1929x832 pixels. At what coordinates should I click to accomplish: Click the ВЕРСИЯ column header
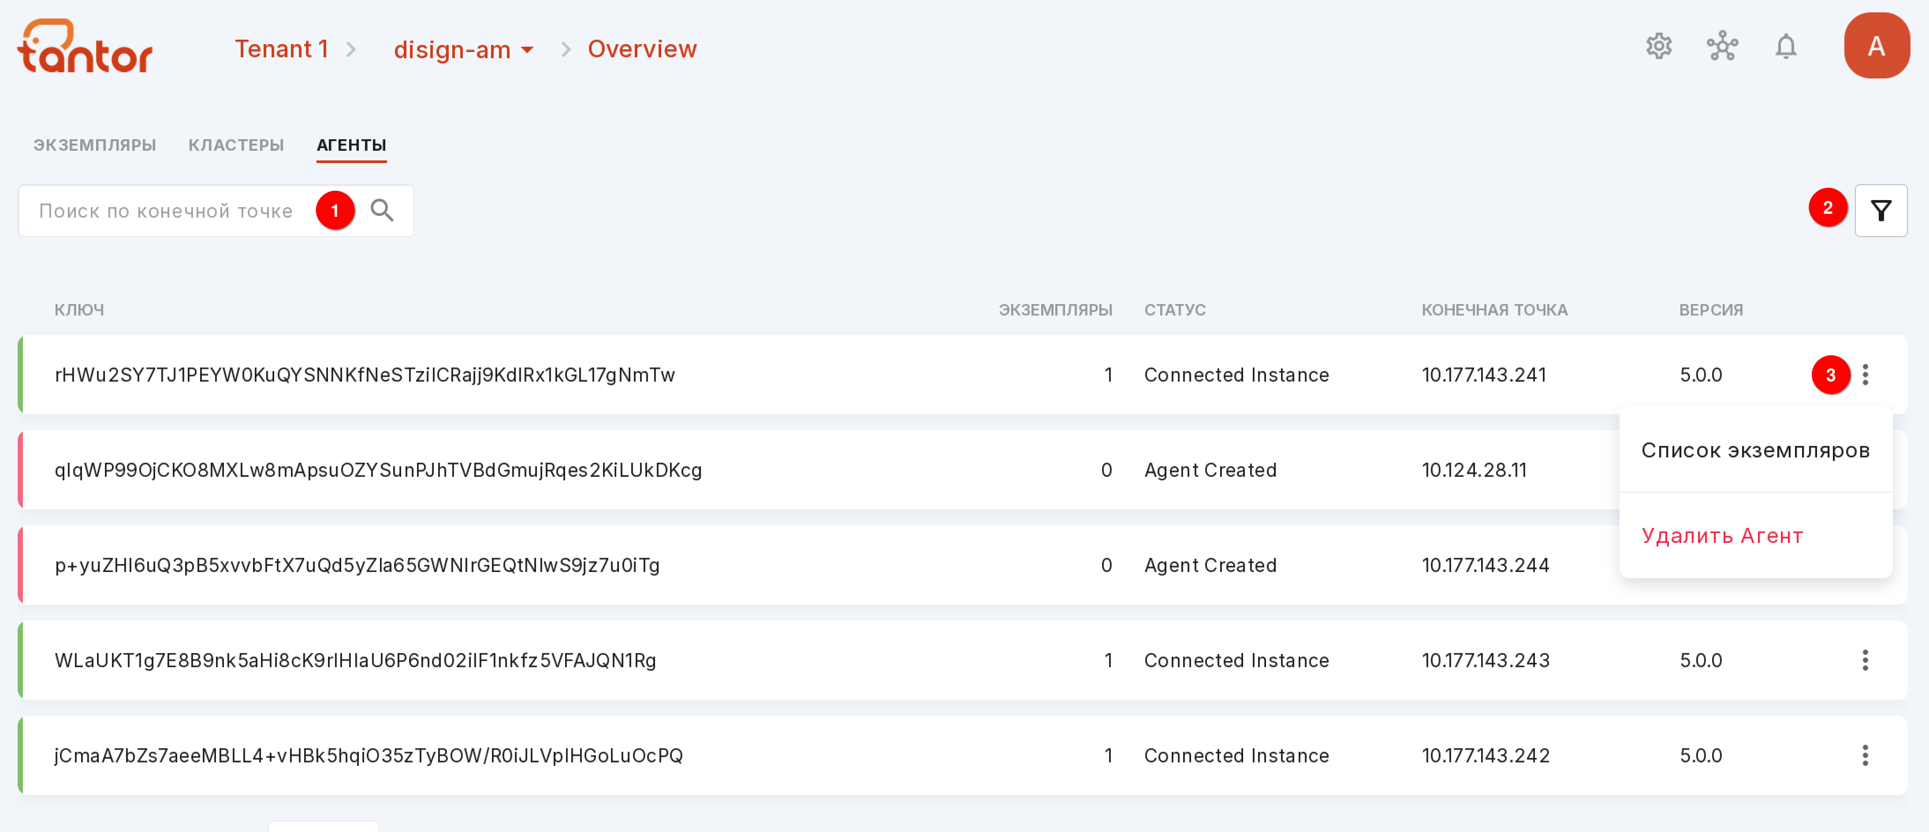pyautogui.click(x=1710, y=310)
